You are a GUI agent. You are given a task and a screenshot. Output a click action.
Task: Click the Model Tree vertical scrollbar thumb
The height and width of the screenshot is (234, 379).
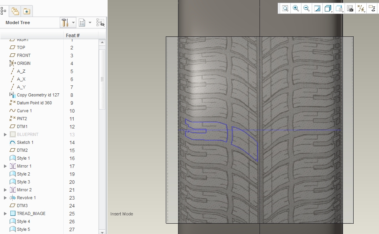102,79
